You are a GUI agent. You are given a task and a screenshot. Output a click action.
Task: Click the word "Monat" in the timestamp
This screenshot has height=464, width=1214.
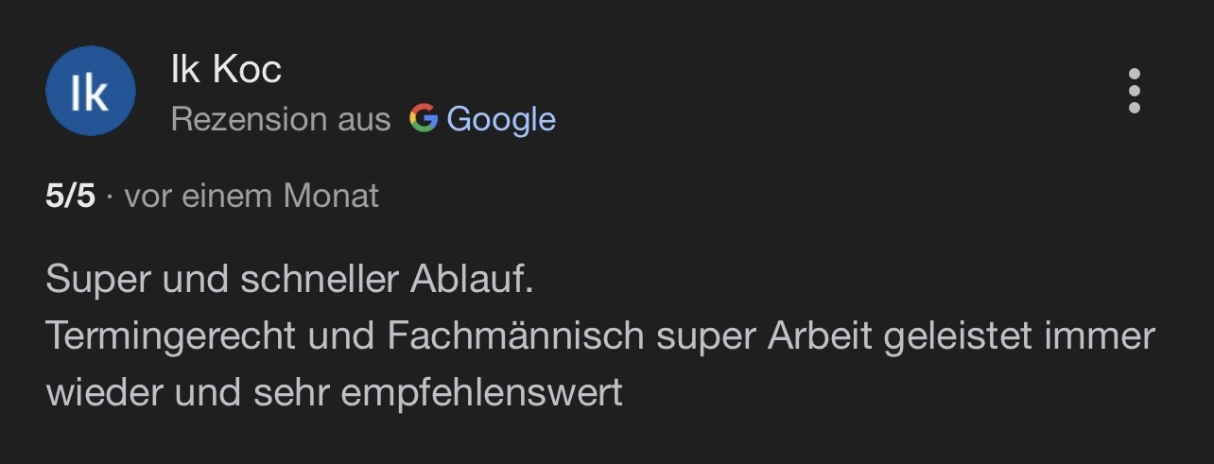331,196
